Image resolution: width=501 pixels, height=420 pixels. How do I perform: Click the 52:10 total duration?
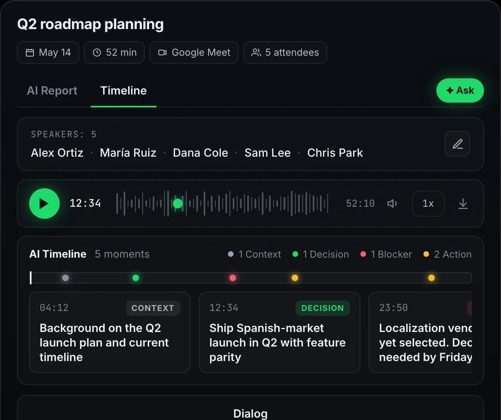pyautogui.click(x=360, y=204)
